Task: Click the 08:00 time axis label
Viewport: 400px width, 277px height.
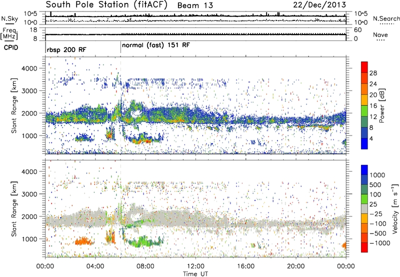Action: point(145,266)
